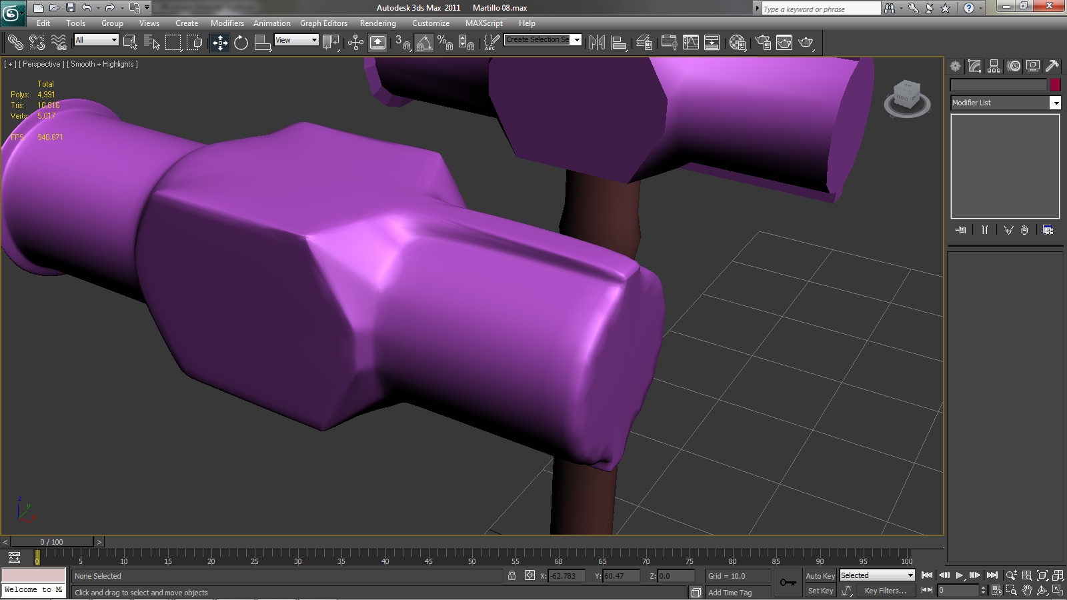Click the Align tool icon
This screenshot has width=1067, height=600.
click(620, 43)
